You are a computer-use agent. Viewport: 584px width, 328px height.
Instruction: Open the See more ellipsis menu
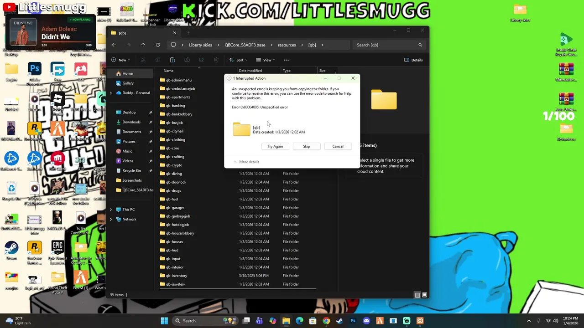pyautogui.click(x=286, y=60)
